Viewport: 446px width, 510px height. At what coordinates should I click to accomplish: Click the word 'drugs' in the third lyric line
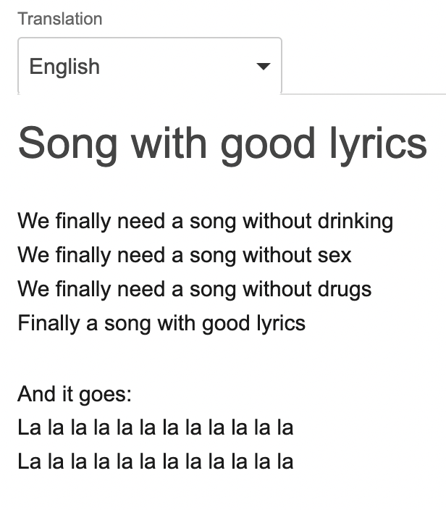[x=344, y=289]
